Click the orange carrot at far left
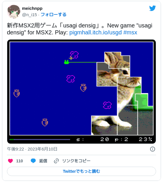 tap(16, 93)
